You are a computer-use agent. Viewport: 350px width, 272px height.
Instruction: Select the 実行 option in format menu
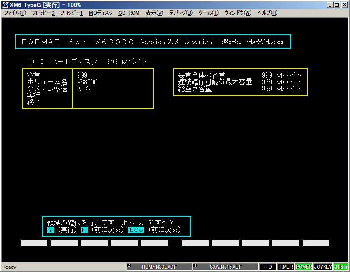34,95
